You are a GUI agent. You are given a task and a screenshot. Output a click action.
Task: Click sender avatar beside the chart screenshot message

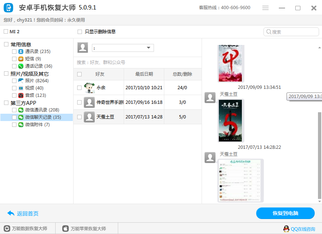(x=210, y=158)
